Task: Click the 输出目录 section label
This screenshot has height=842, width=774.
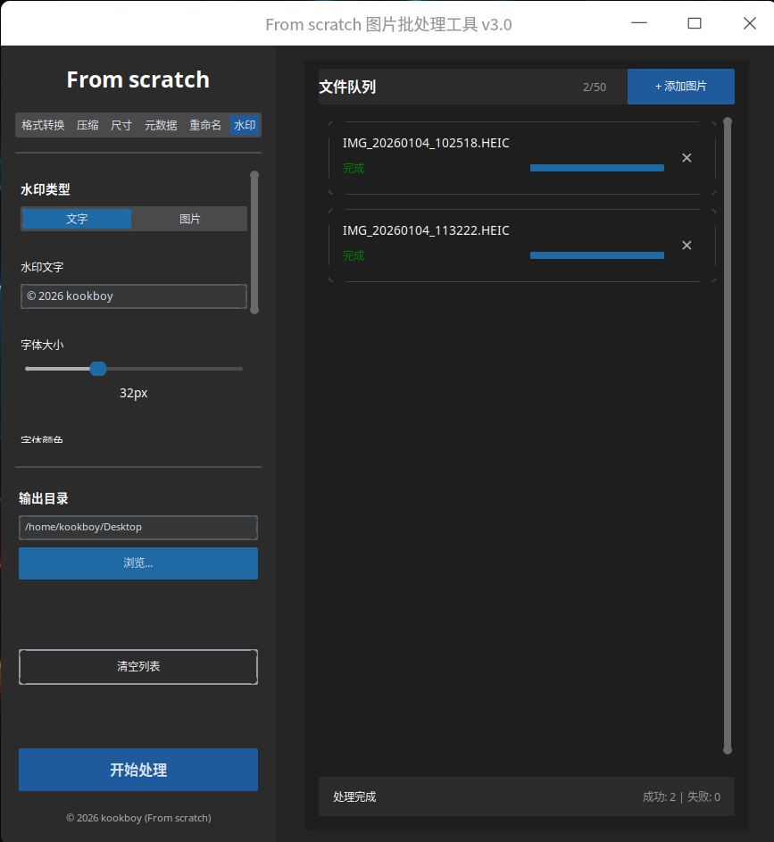Action: [44, 499]
